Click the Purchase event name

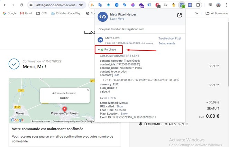click(110, 50)
